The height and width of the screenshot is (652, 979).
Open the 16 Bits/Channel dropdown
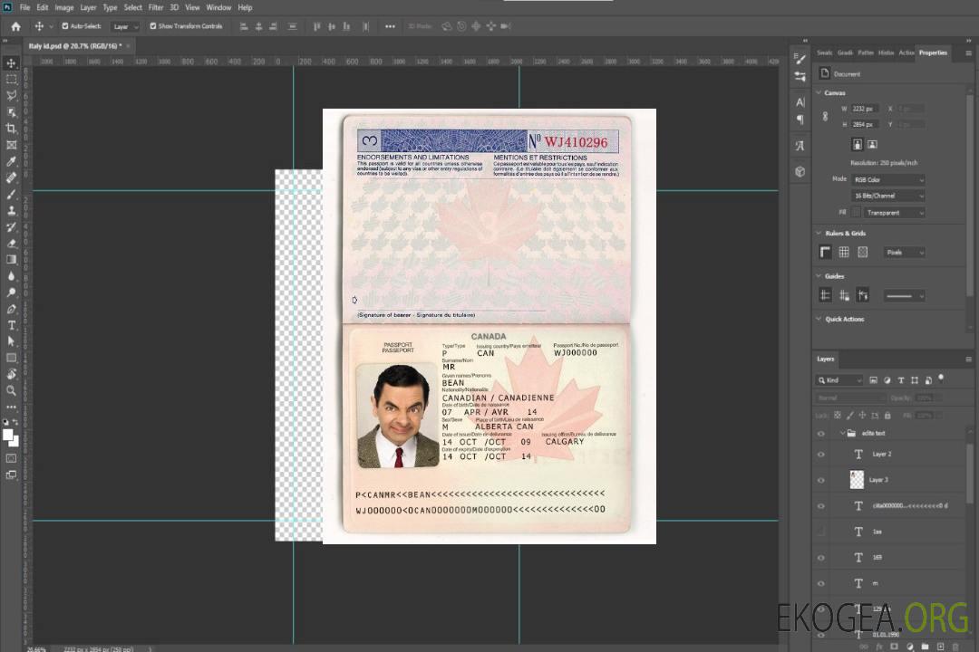887,196
